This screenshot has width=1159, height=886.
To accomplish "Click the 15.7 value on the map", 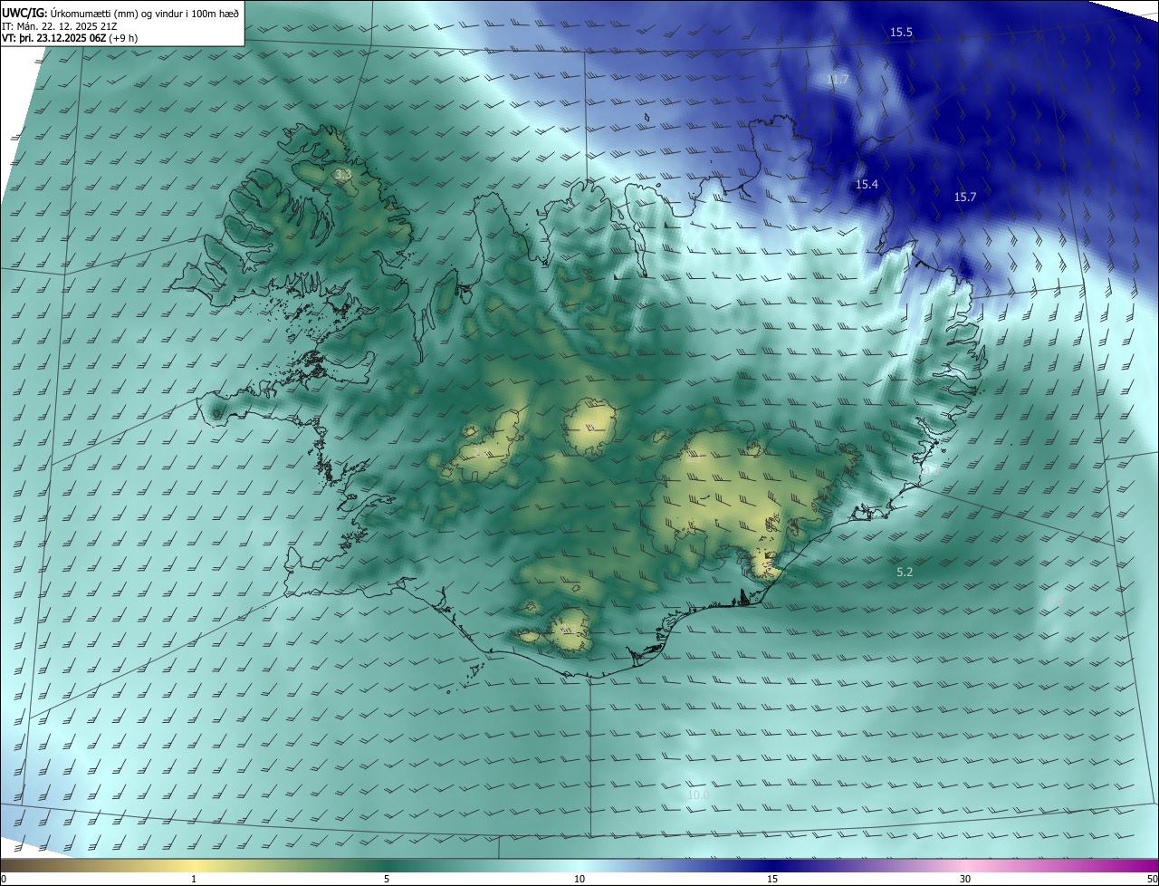I will [x=965, y=197].
